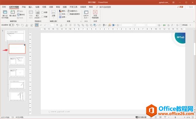Open the Insert Placeholder menu

[37, 14]
